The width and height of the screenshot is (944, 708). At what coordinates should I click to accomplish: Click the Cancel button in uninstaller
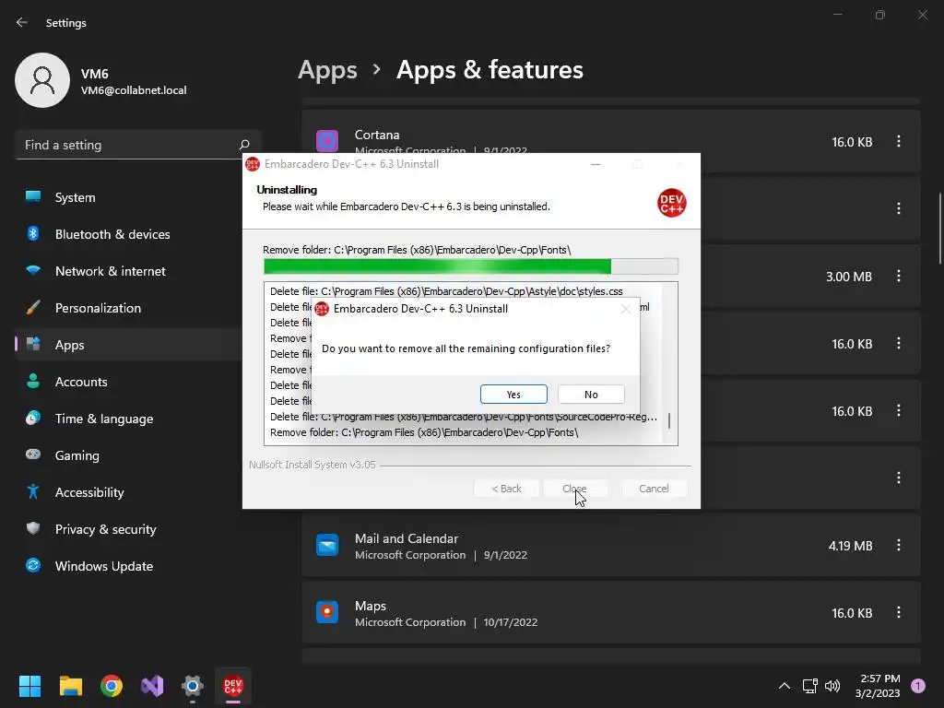point(654,489)
